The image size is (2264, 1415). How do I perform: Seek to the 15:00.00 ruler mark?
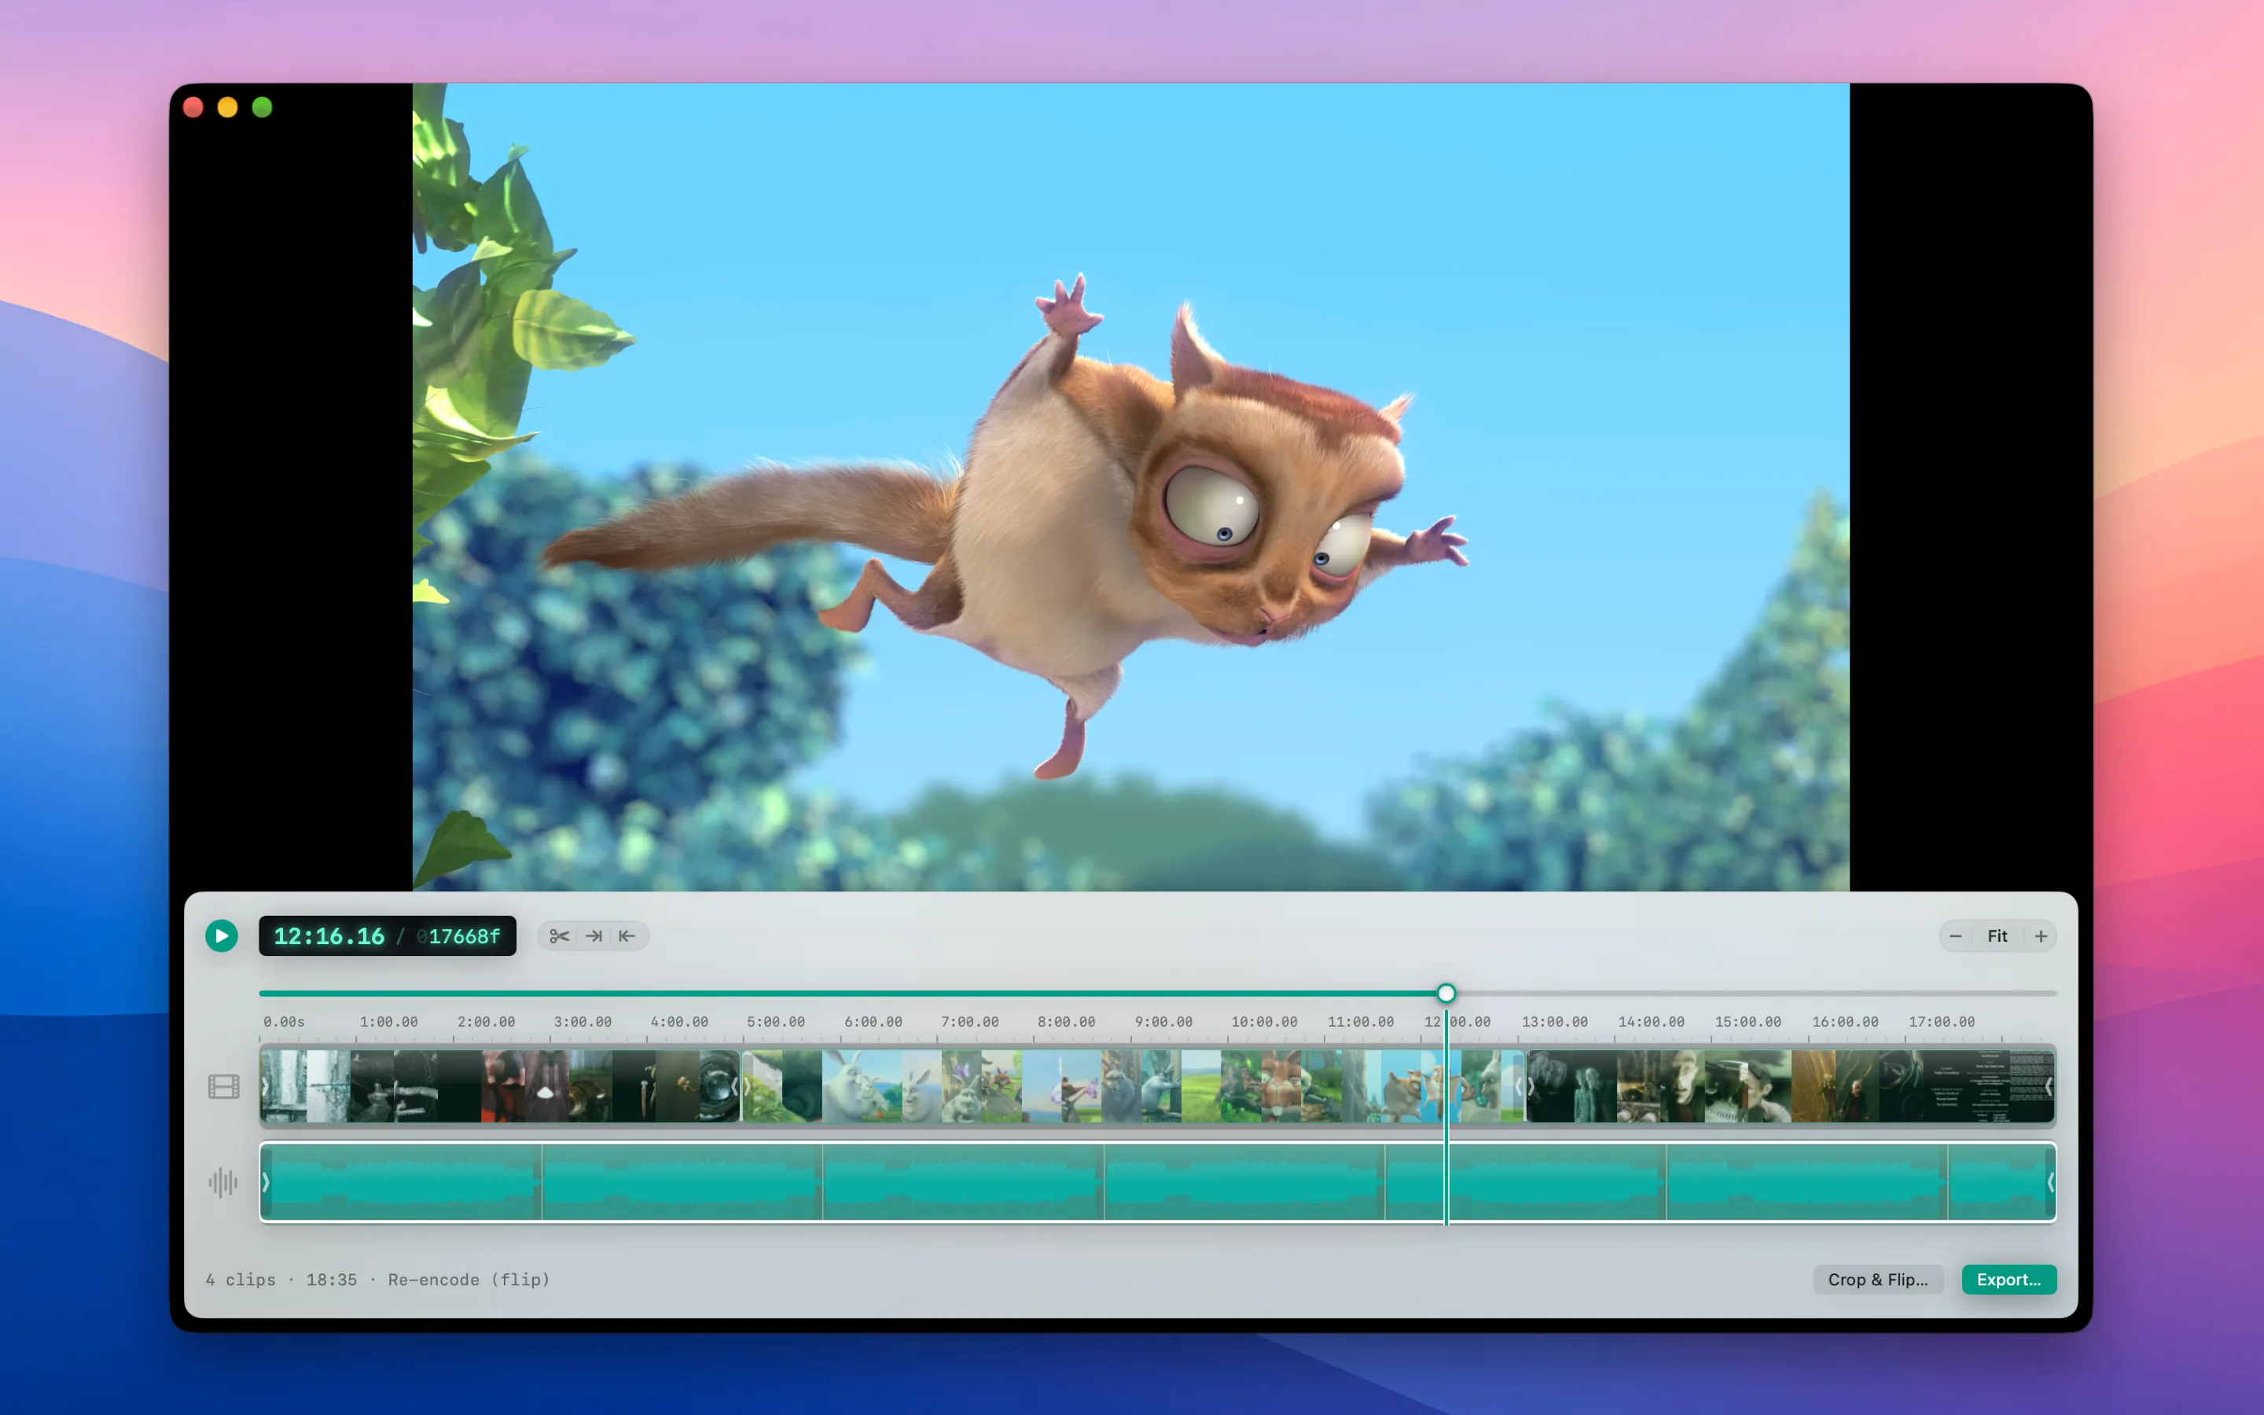tap(1748, 1022)
